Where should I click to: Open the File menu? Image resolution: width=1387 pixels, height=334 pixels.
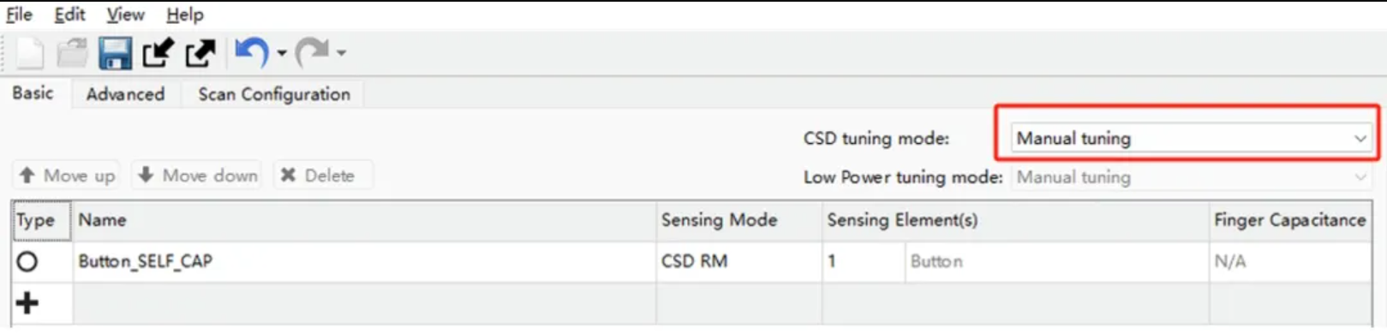pyautogui.click(x=19, y=15)
